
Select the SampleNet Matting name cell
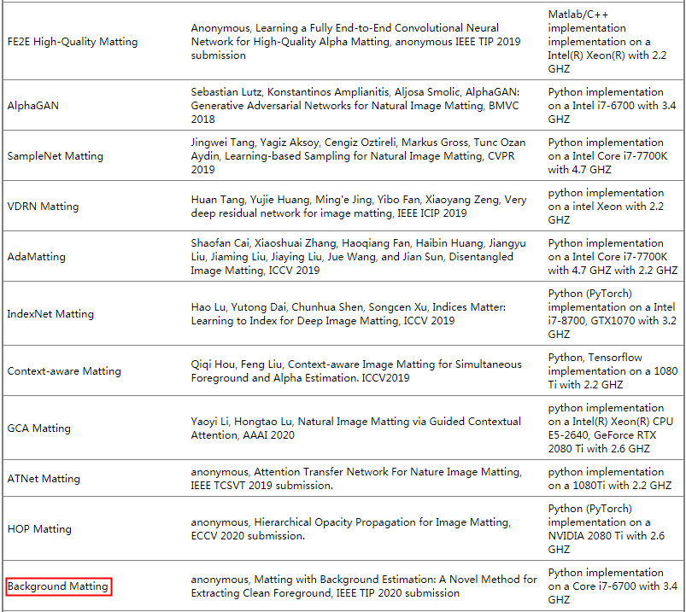[56, 155]
